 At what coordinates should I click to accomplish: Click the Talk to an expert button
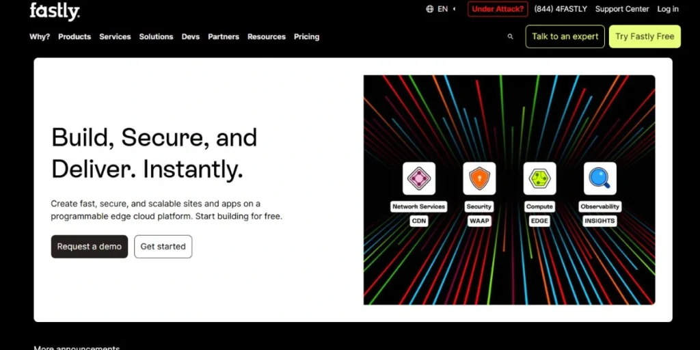pyautogui.click(x=565, y=37)
